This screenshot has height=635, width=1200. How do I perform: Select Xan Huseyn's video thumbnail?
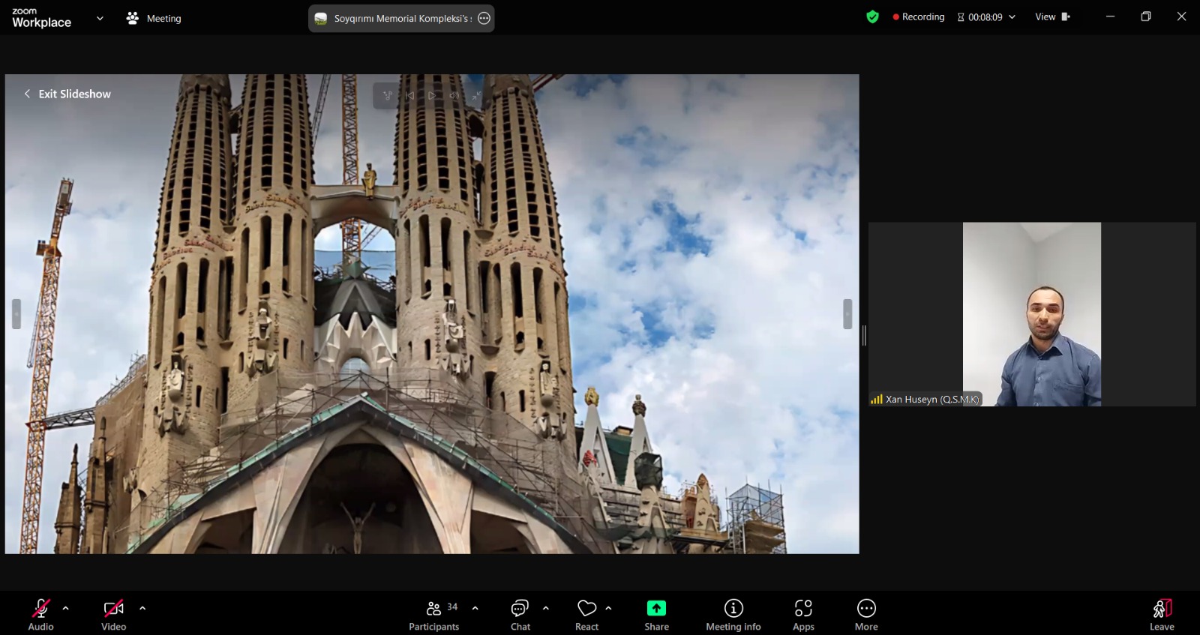pyautogui.click(x=1032, y=314)
